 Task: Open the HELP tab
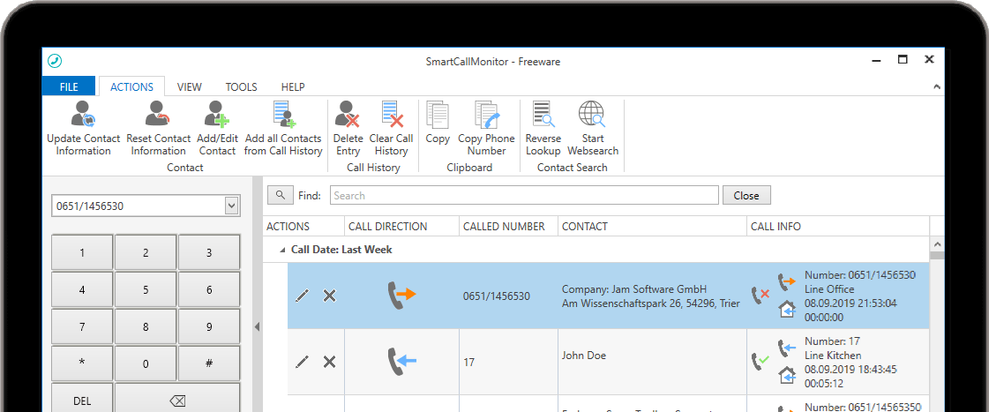[293, 87]
